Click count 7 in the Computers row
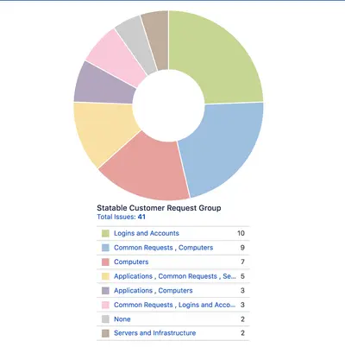Image resolution: width=345 pixels, height=347 pixels. pyautogui.click(x=242, y=262)
